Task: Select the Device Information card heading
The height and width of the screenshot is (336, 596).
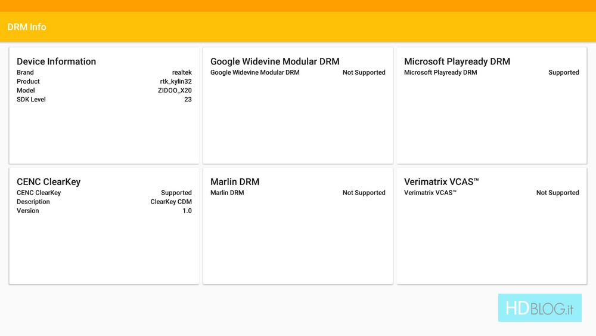Action: pos(56,61)
